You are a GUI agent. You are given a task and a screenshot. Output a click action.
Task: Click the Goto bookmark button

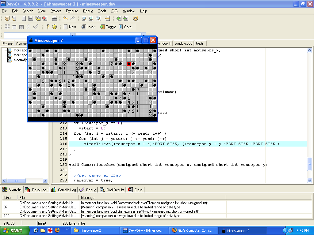click(x=125, y=27)
